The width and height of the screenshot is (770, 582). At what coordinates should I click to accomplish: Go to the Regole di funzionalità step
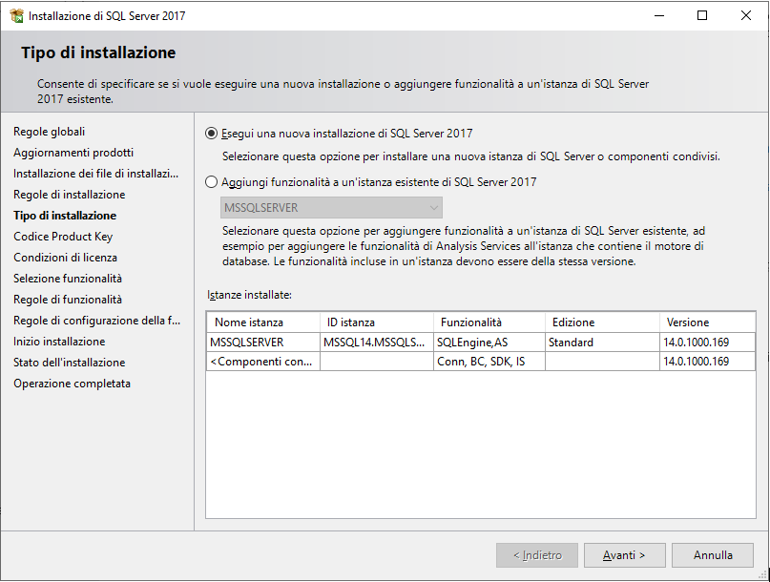coord(68,300)
